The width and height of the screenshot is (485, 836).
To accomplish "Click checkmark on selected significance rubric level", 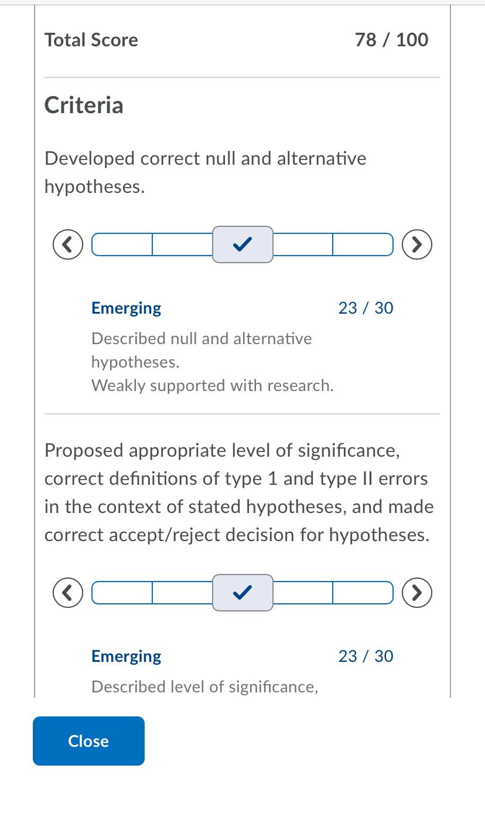I will [243, 593].
